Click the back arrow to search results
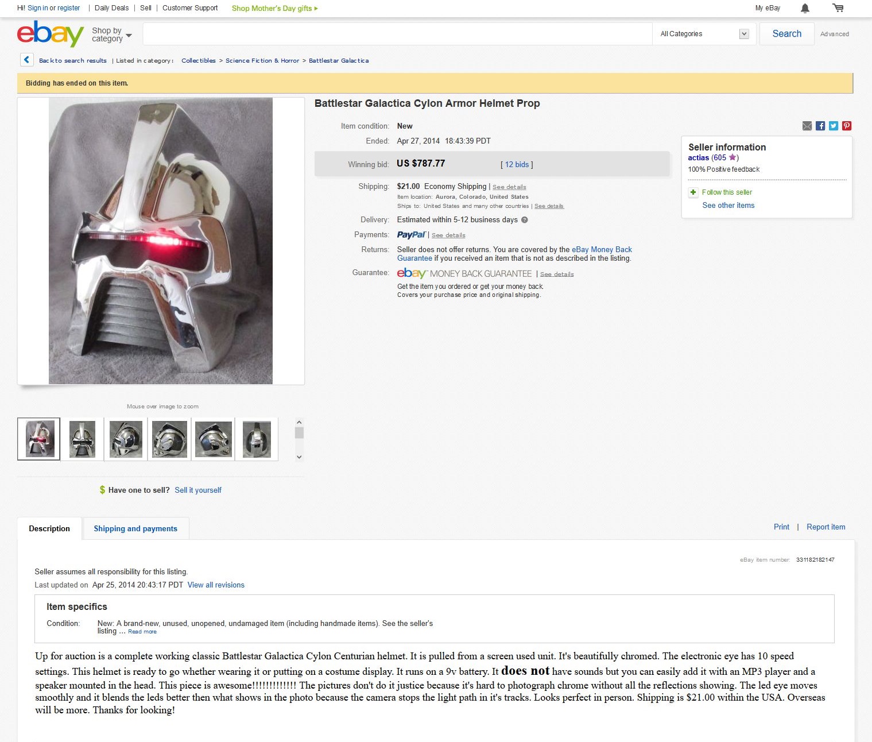This screenshot has width=872, height=742. point(26,60)
